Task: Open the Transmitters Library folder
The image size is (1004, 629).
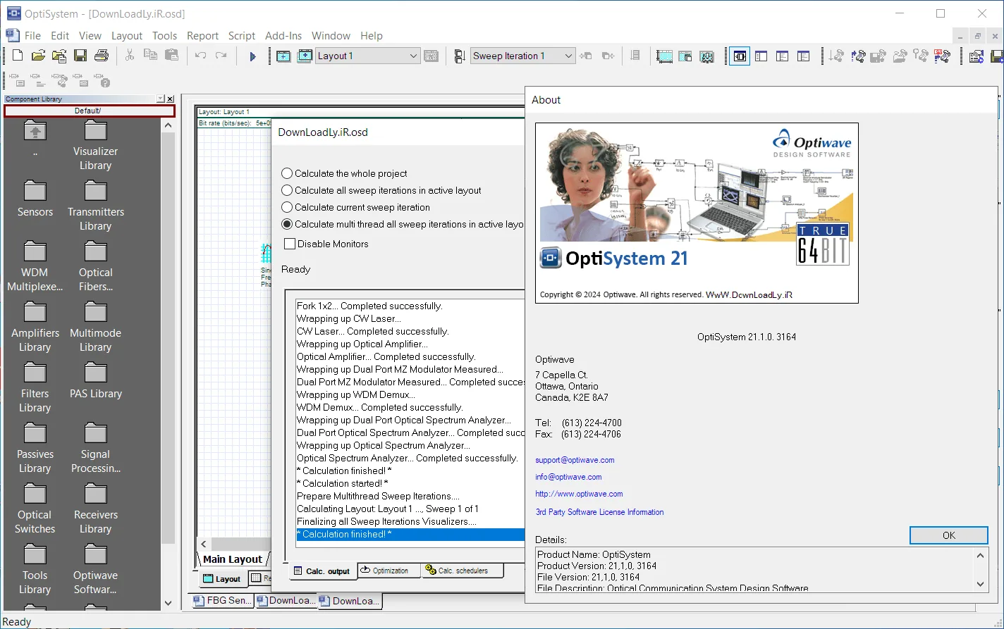Action: click(95, 206)
